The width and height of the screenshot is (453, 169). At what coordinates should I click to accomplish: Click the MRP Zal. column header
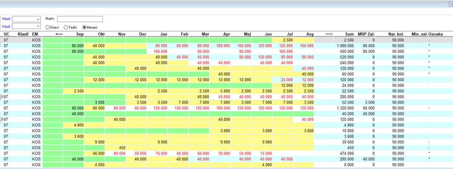(366, 34)
